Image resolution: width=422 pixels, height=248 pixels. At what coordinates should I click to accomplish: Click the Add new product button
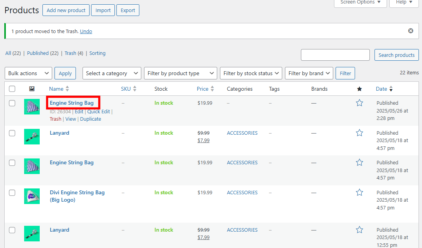pos(66,10)
